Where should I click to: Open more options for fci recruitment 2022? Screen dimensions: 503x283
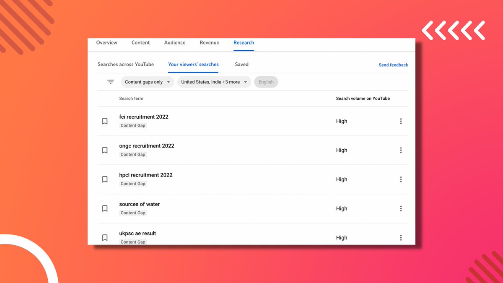tap(401, 121)
